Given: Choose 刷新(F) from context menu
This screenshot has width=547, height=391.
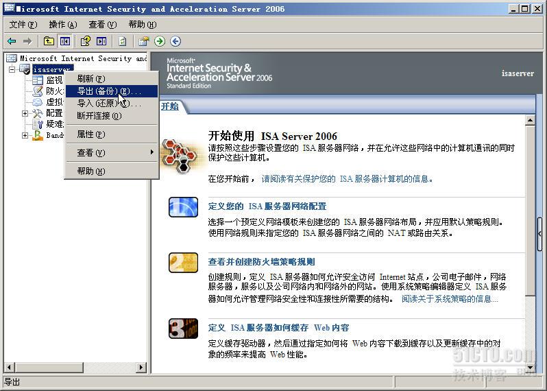Looking at the screenshot, I should (x=112, y=79).
